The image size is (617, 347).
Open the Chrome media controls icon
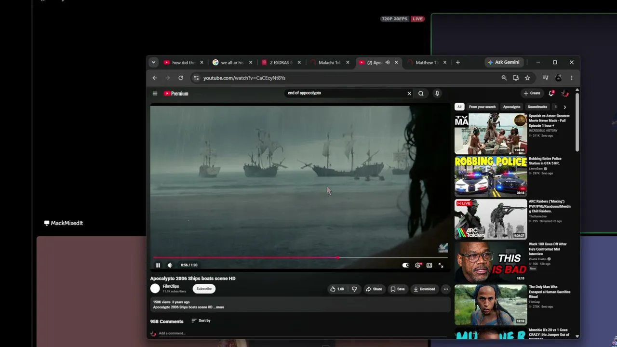[546, 78]
